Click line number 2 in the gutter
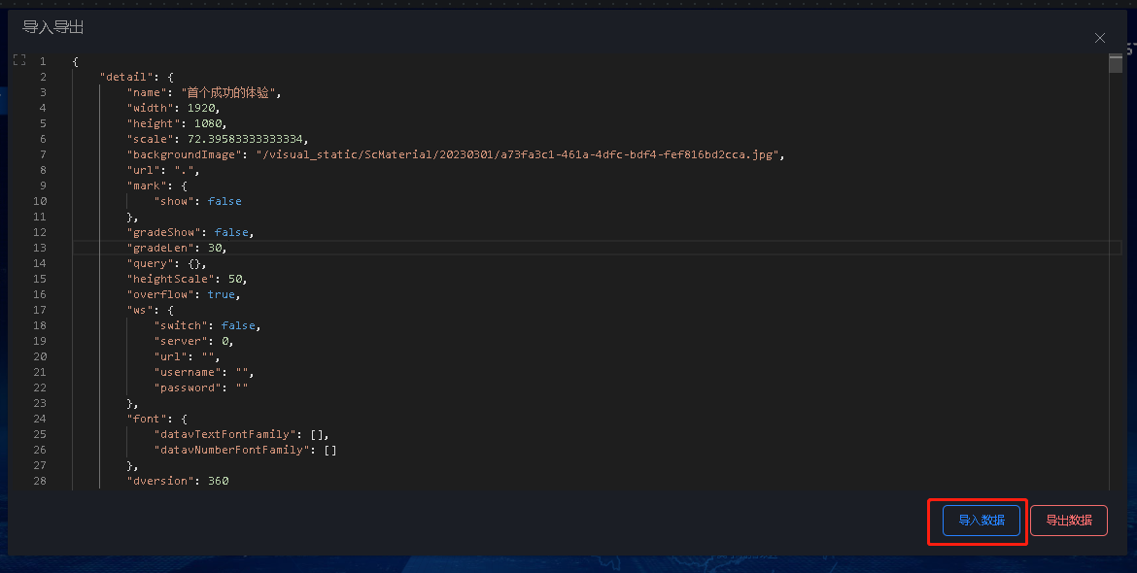Screen dimensions: 1137x573 (x=43, y=77)
